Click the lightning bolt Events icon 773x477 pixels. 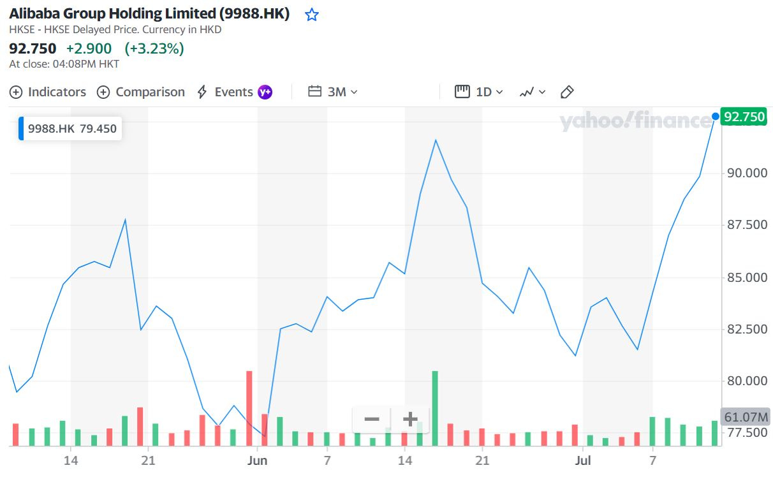tap(202, 92)
